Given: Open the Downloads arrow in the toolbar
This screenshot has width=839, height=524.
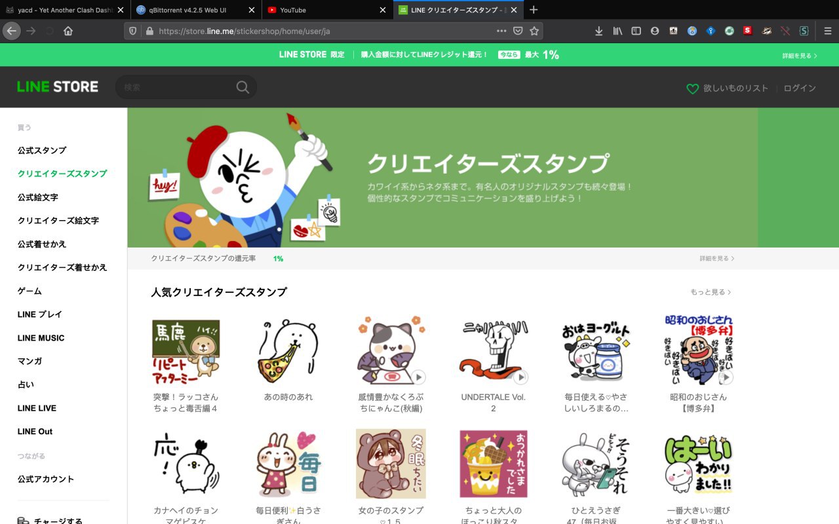Looking at the screenshot, I should point(598,31).
